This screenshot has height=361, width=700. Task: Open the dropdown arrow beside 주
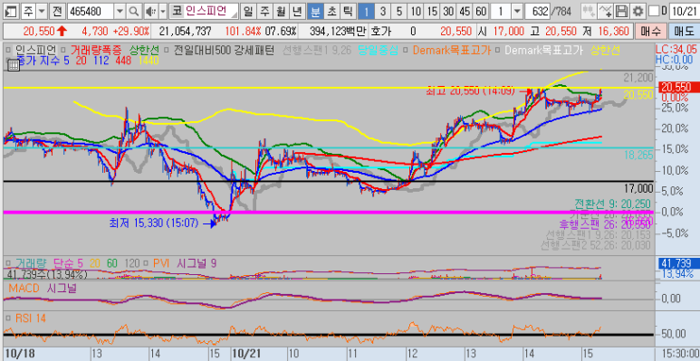pos(42,11)
